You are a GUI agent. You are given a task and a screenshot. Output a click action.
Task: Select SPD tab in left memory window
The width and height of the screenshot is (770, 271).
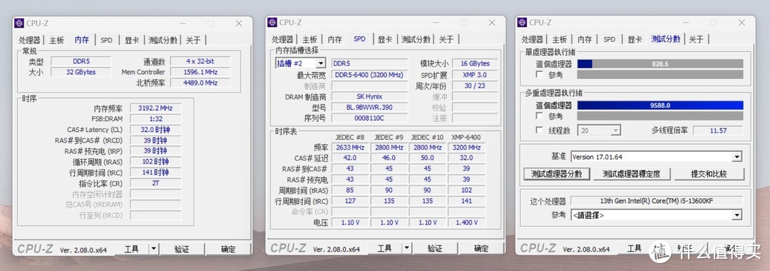[106, 40]
